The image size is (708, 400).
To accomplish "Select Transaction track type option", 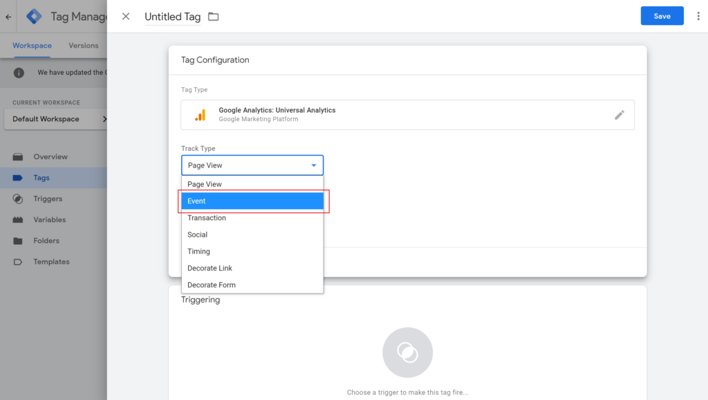I will point(252,218).
